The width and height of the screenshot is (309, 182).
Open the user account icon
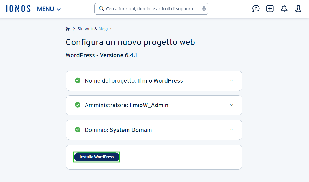pyautogui.click(x=298, y=9)
